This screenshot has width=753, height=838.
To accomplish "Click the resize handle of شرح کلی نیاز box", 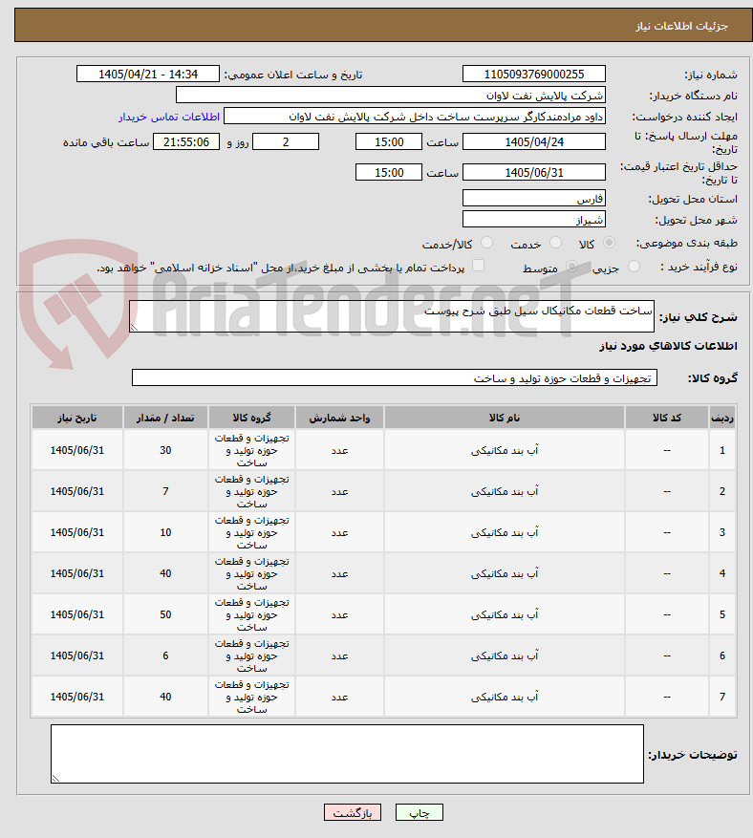I will [134, 327].
